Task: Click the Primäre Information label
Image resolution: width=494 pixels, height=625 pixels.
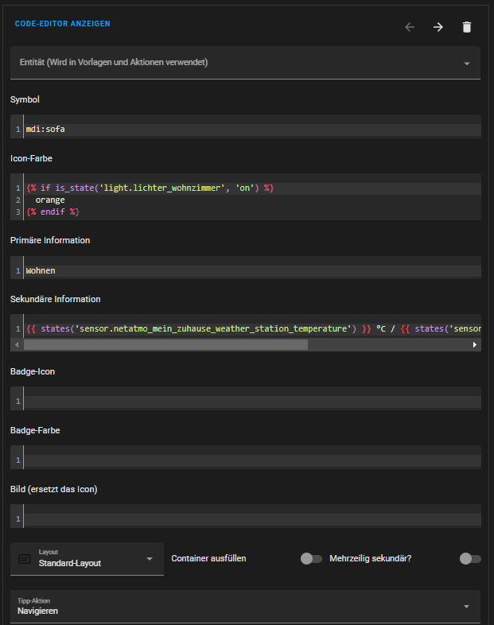Action: point(50,240)
